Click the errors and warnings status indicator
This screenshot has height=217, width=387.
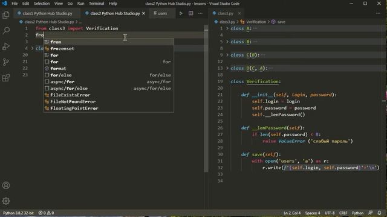click(x=46, y=213)
